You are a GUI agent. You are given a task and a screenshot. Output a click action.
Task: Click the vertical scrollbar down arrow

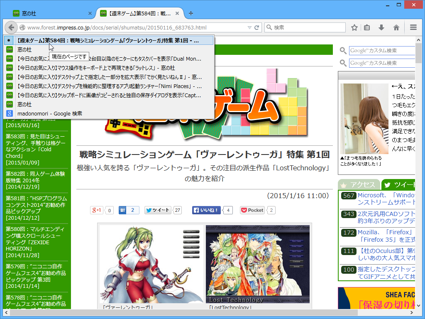pyautogui.click(x=419, y=305)
